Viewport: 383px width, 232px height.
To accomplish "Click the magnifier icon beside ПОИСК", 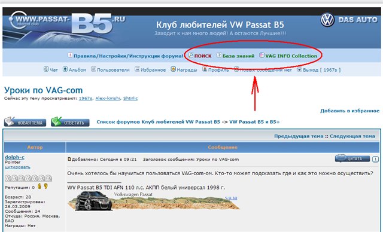I will (191, 56).
